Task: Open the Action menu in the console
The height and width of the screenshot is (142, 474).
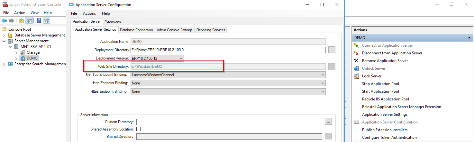Action: 20,13
